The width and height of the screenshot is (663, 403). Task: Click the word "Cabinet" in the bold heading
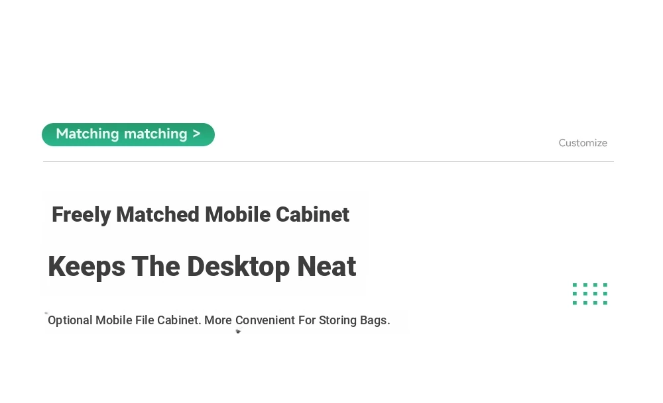coord(312,214)
